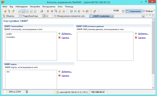Click the golden bell icon in toolbar

[5, 11]
